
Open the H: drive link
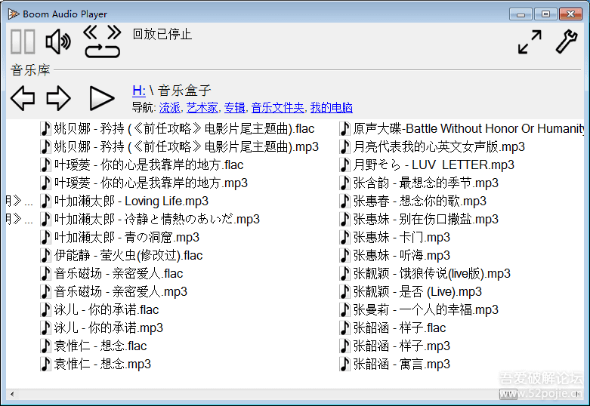pyautogui.click(x=139, y=91)
